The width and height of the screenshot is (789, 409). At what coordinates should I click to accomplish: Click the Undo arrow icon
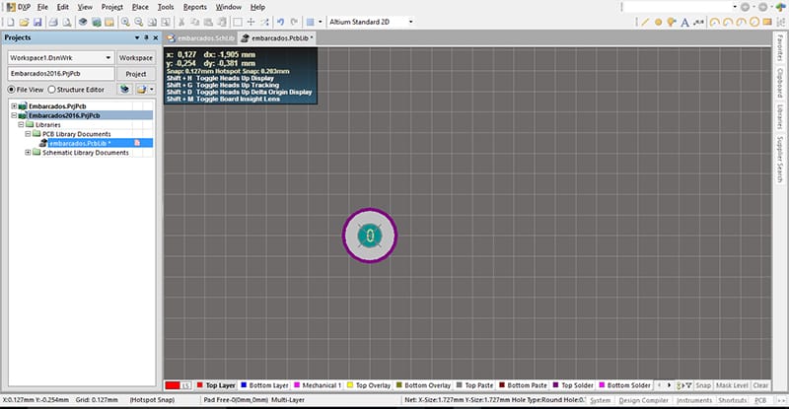[x=280, y=21]
